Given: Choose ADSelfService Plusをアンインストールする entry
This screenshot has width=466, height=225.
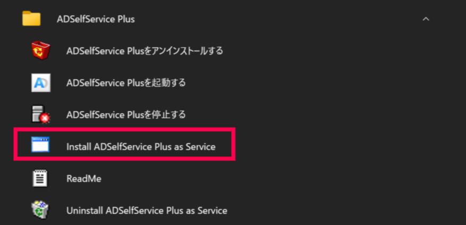Looking at the screenshot, I should [145, 51].
